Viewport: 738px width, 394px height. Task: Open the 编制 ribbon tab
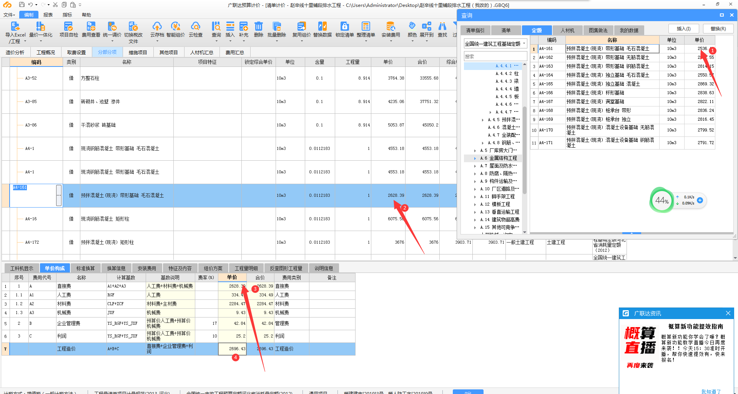pyautogui.click(x=29, y=15)
